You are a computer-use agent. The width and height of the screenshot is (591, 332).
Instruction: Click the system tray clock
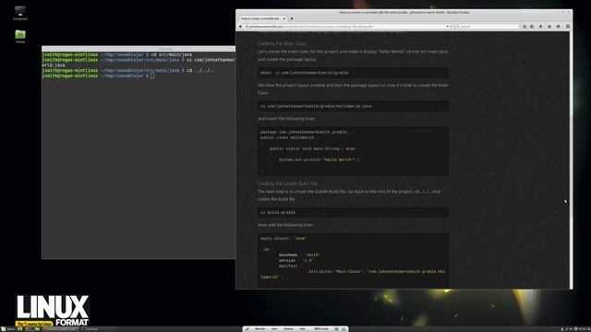tap(584, 329)
